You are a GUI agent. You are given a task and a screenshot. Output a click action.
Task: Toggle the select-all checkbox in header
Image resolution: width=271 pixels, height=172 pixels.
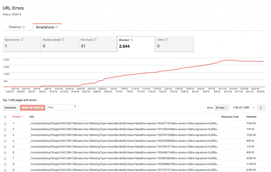[x=5, y=117]
